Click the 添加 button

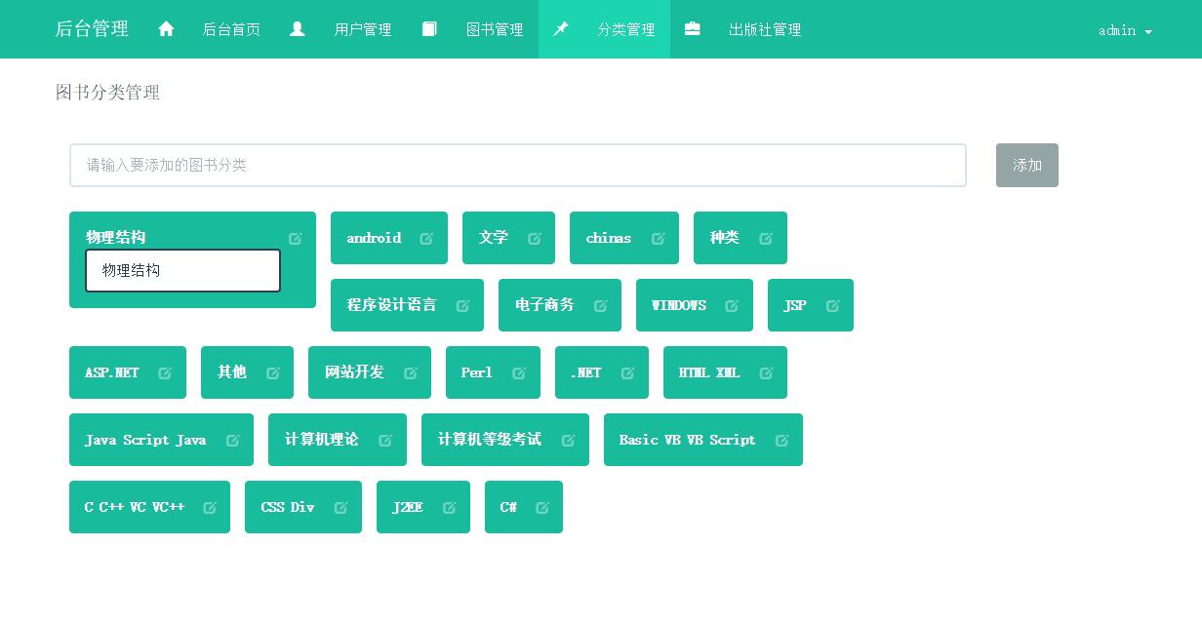[1027, 166]
